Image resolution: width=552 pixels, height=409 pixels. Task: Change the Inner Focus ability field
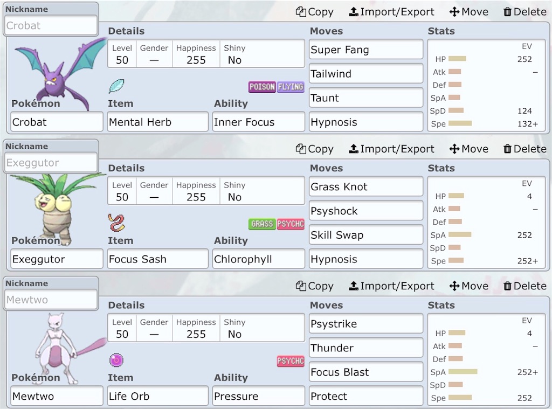[x=259, y=122]
